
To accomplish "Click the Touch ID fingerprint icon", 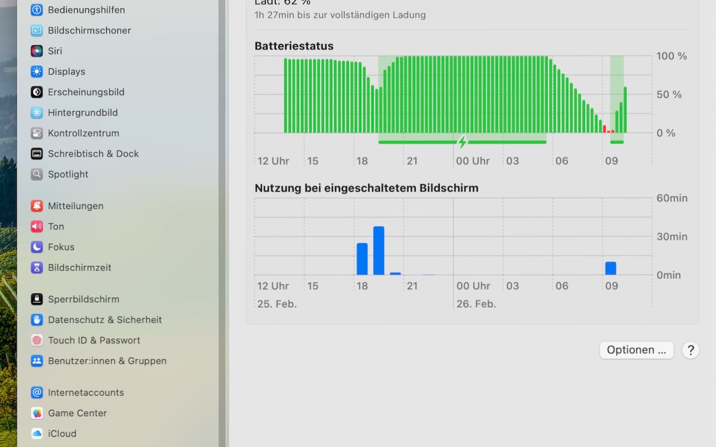I will click(37, 340).
